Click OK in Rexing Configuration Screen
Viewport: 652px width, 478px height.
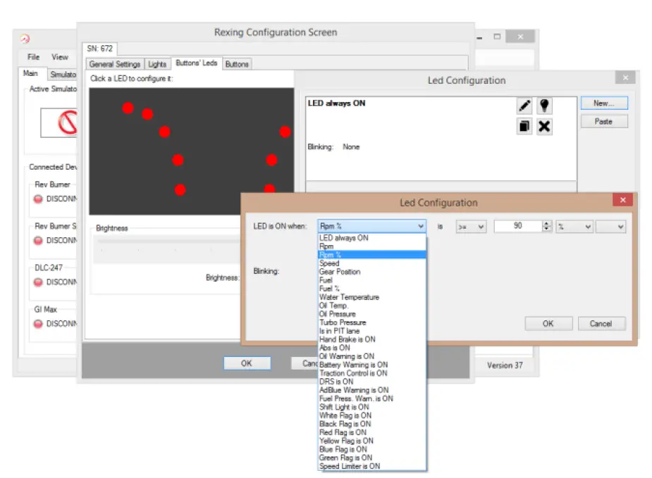[x=247, y=363]
